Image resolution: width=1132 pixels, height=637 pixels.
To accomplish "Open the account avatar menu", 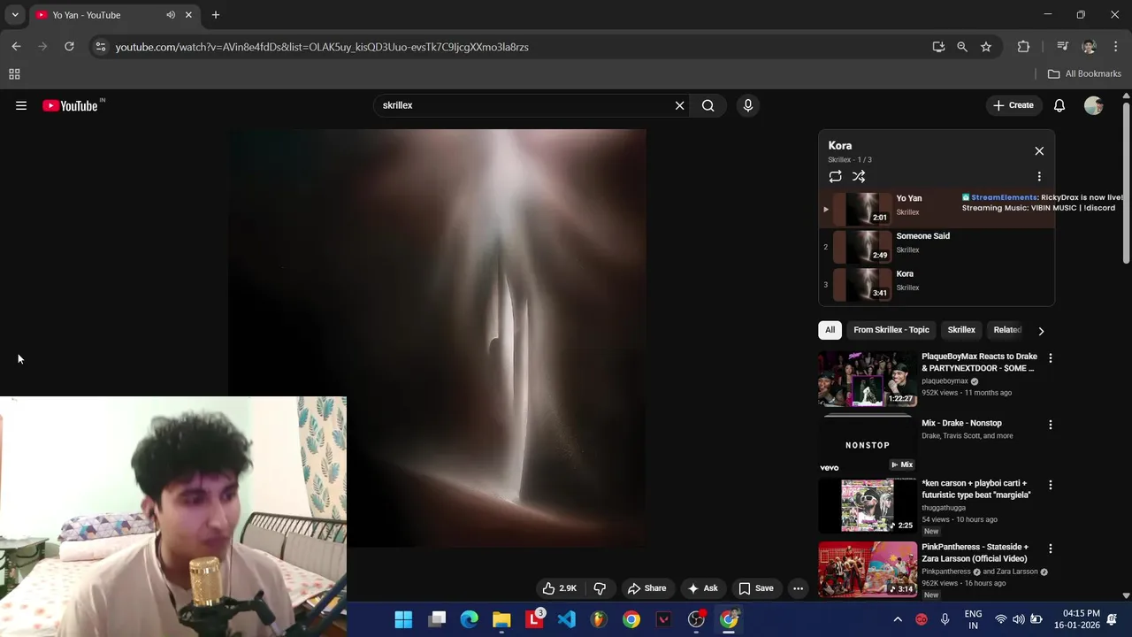I will (1094, 105).
